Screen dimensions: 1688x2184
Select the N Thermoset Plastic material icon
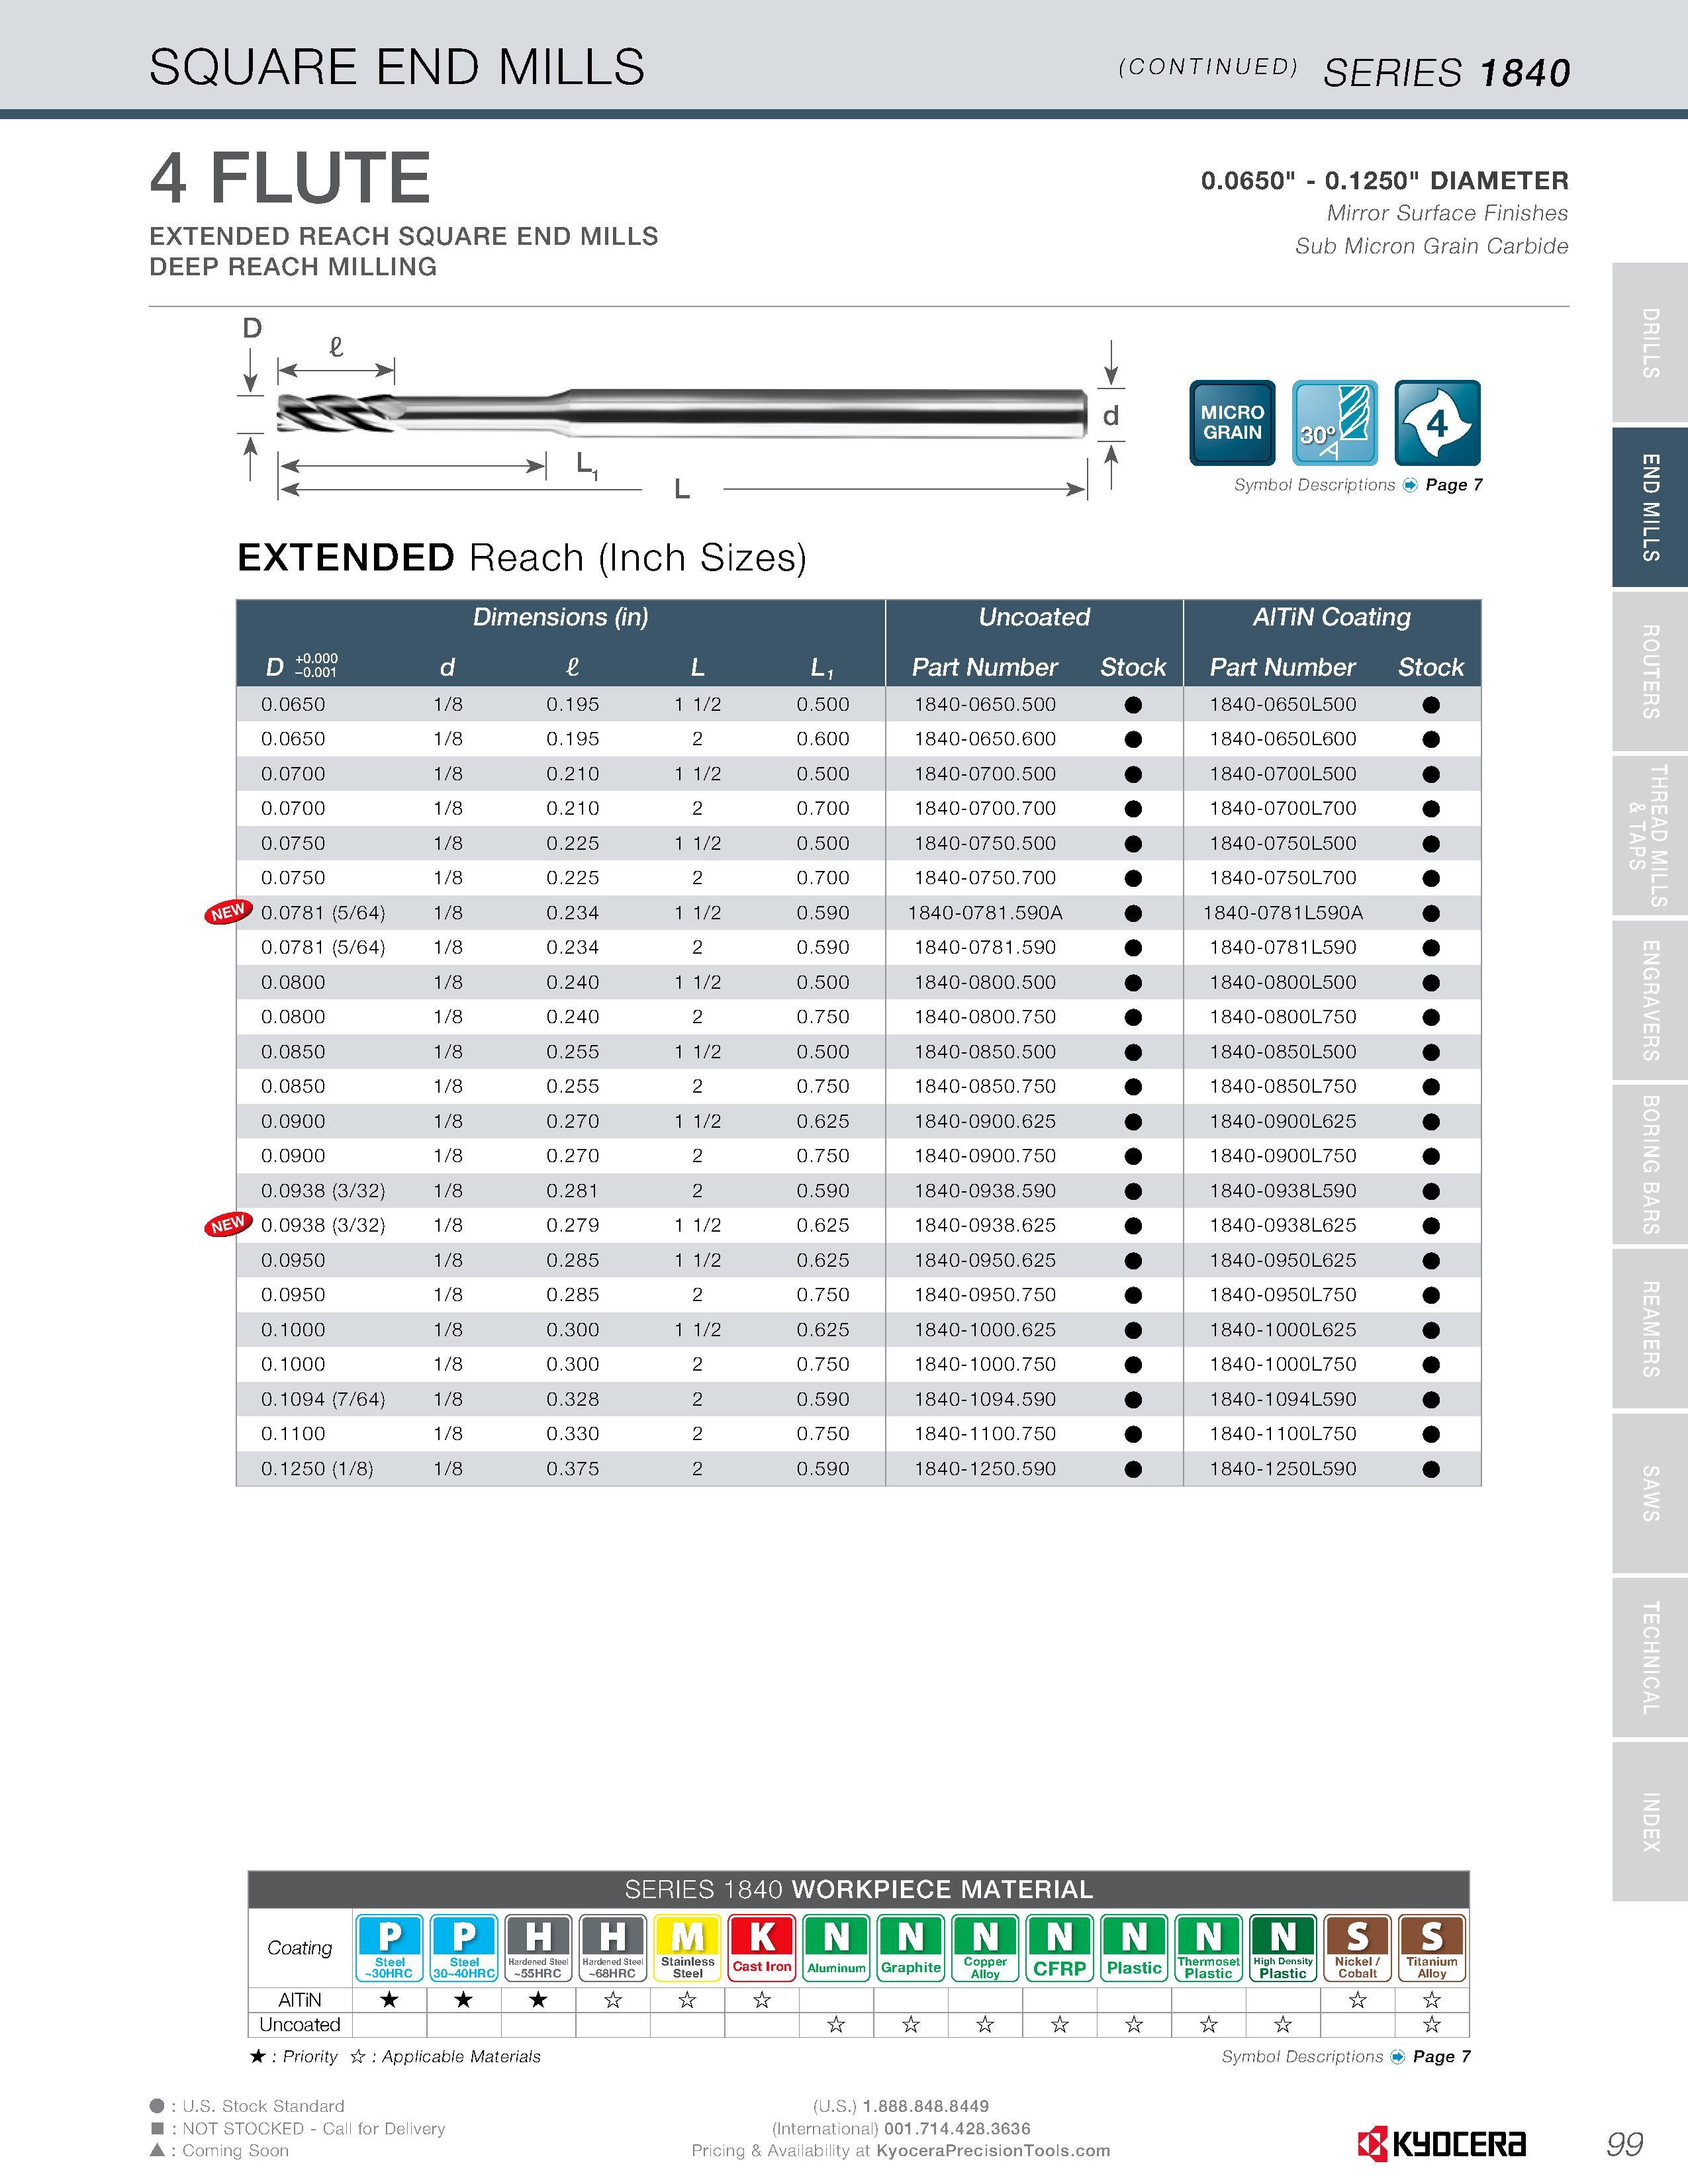pos(1208,1948)
